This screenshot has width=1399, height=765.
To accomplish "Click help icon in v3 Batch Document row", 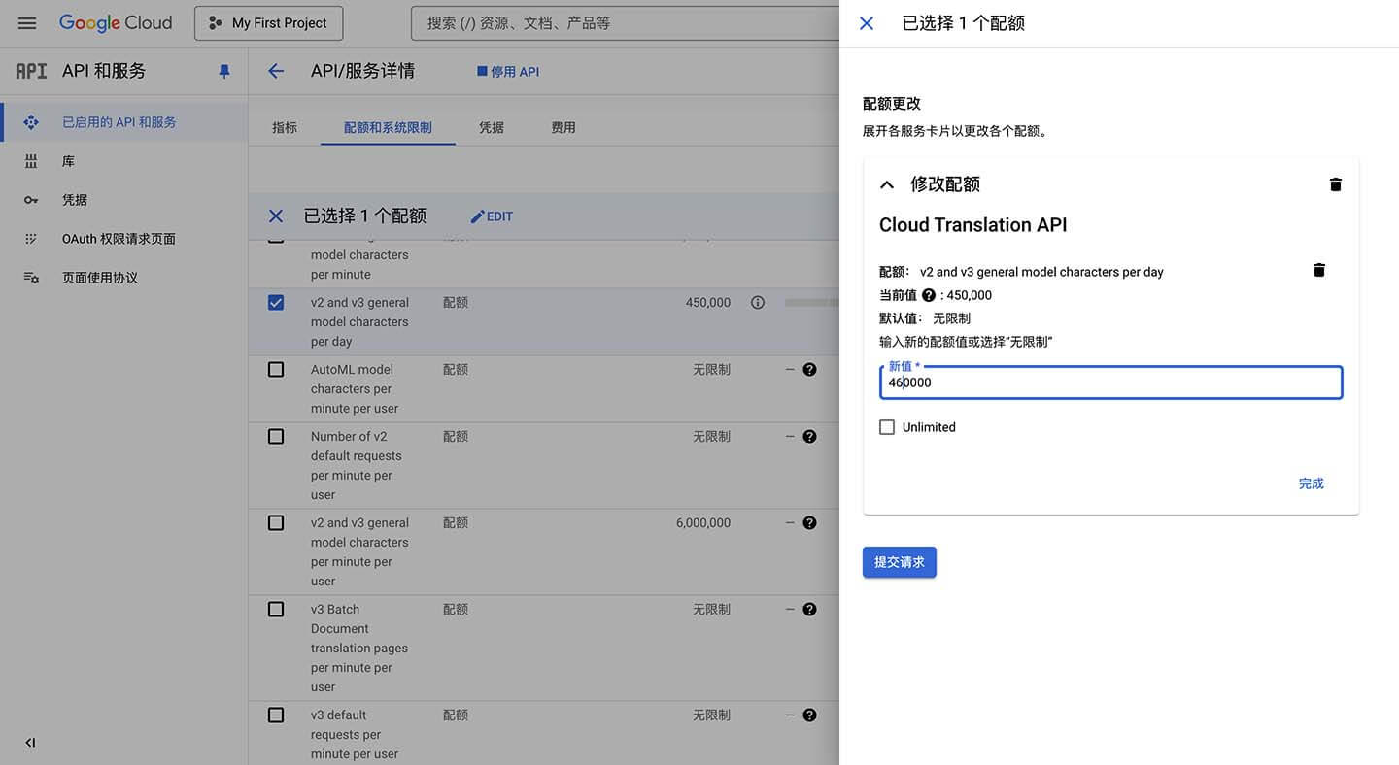I will click(x=809, y=610).
